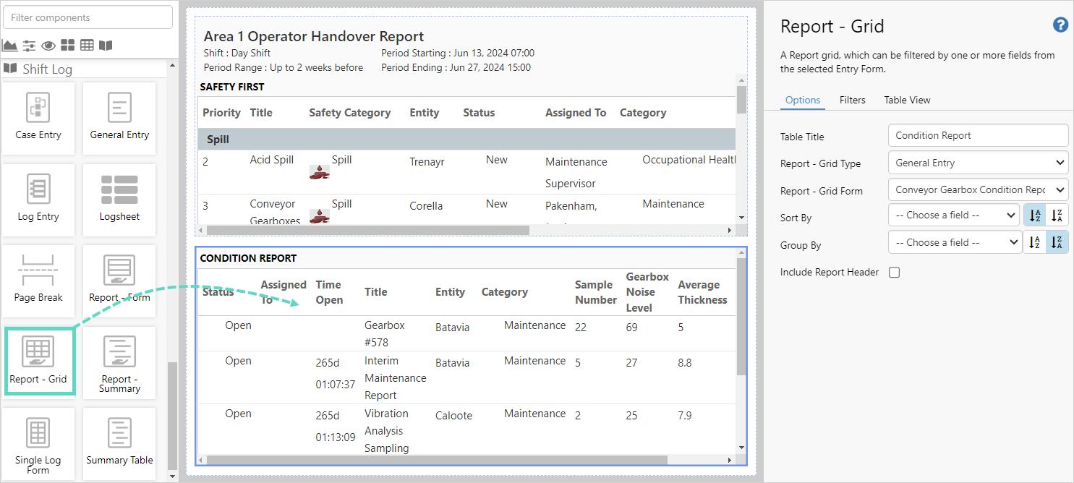1074x483 pixels.
Task: Select the Logsheet component
Action: [119, 198]
